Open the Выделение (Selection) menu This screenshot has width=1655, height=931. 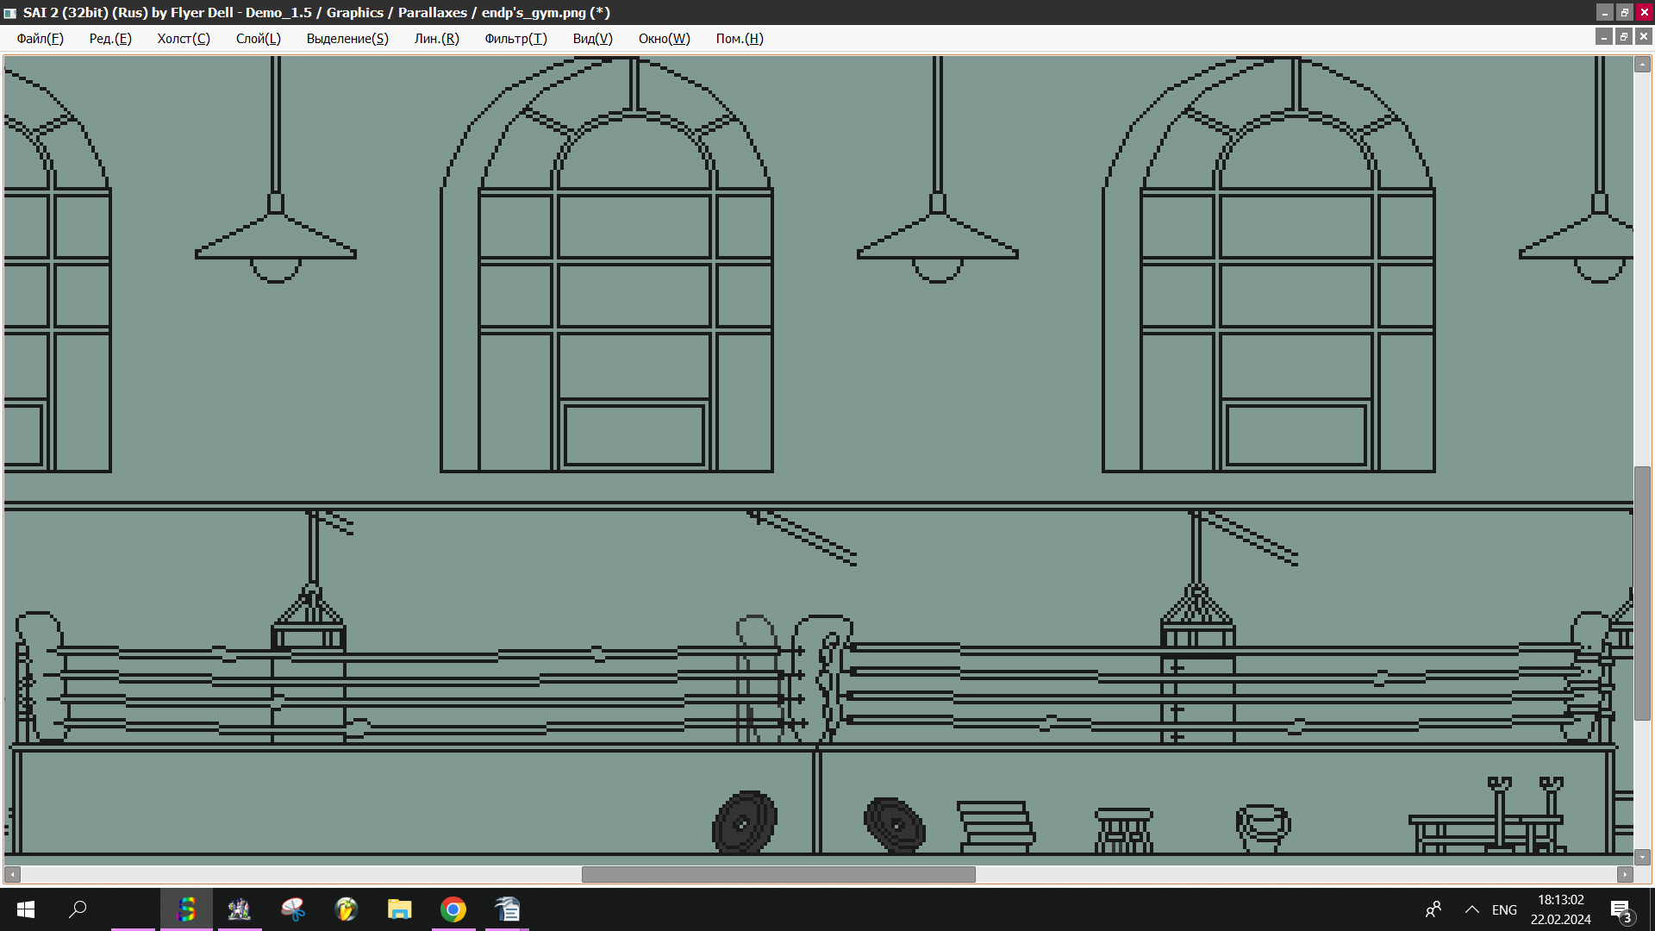(347, 39)
